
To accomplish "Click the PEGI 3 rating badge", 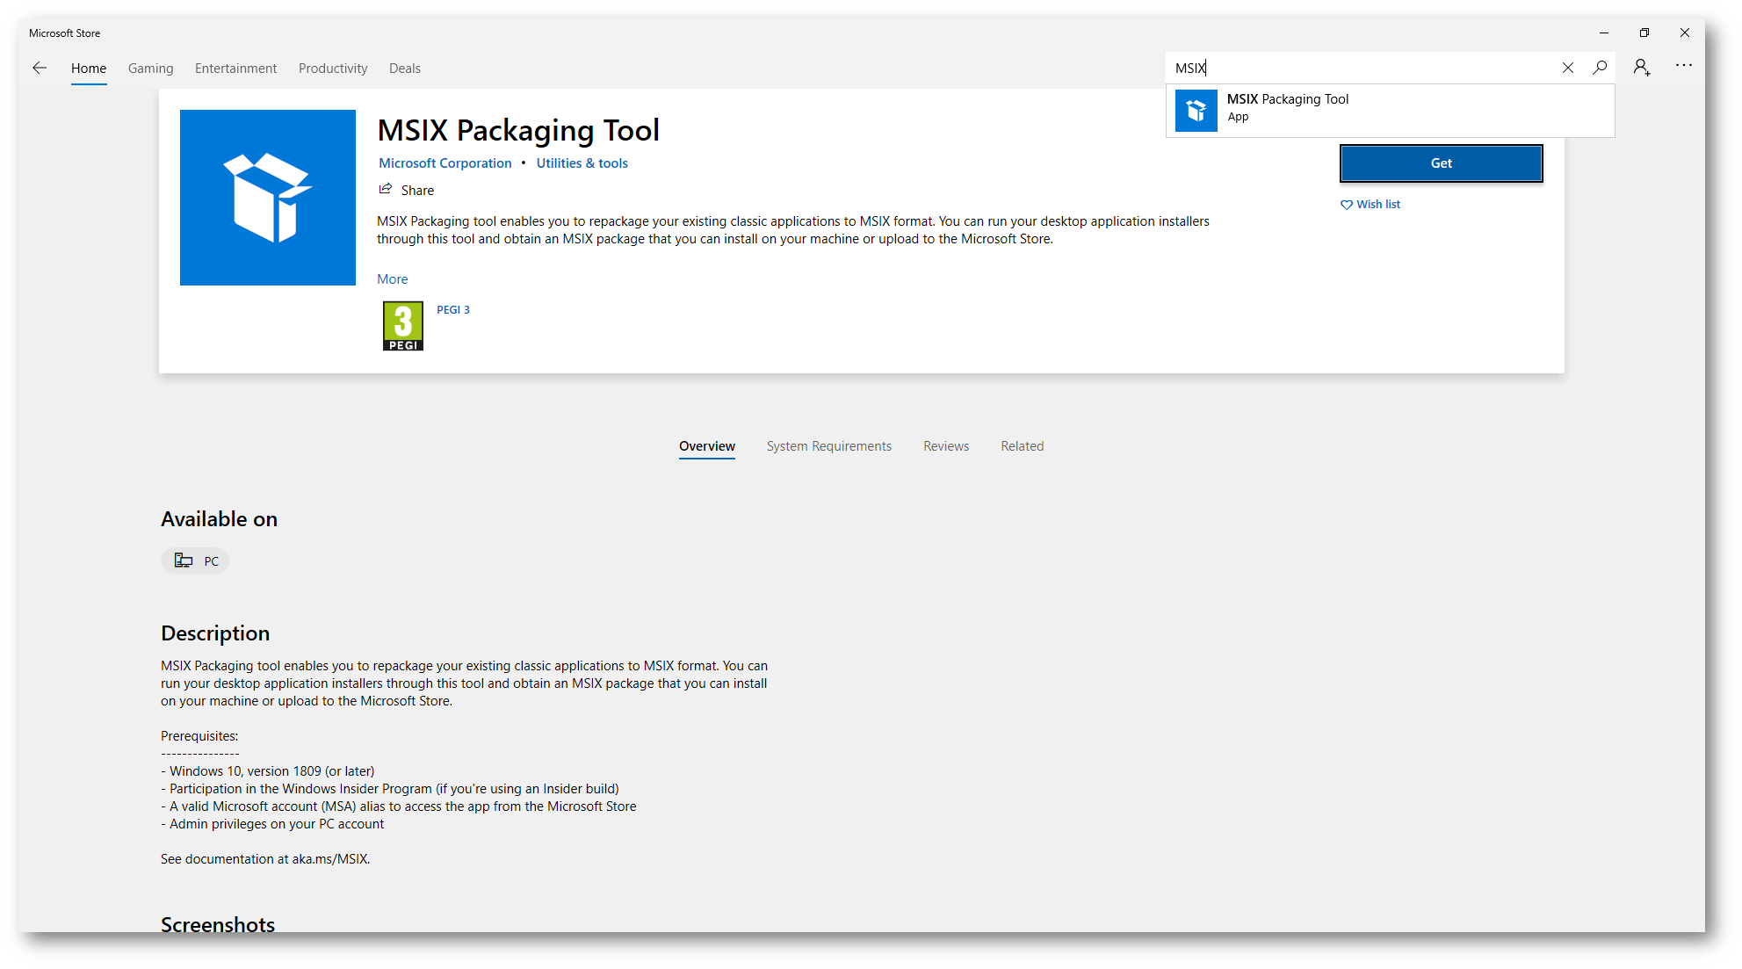I will [x=403, y=326].
